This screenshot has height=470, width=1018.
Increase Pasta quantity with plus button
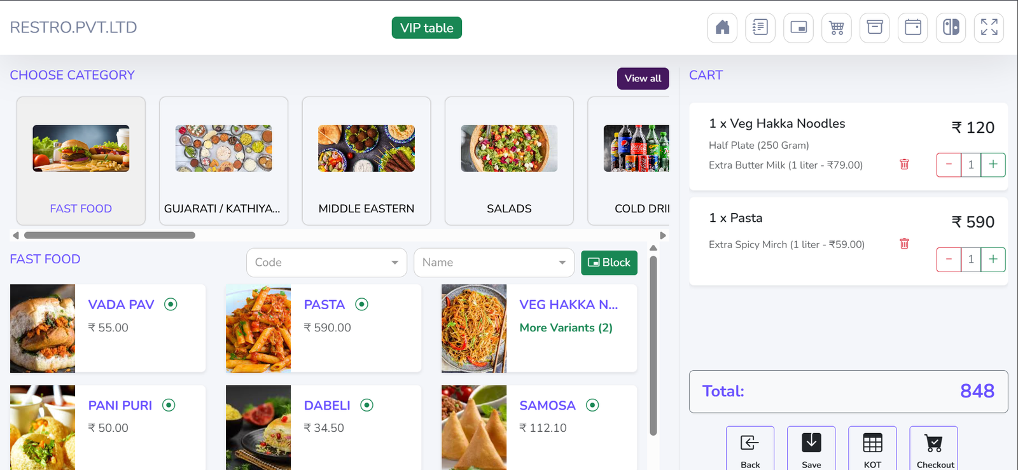point(993,259)
